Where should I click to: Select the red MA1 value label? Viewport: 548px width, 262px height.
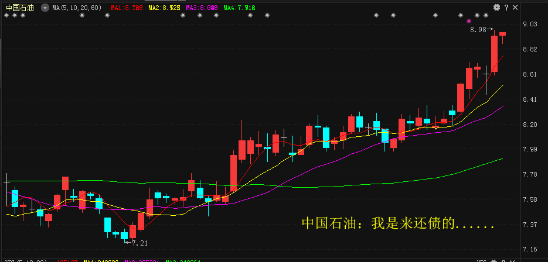127,8
